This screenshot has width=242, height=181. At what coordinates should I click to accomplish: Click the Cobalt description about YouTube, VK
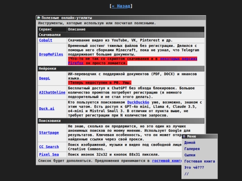120,40
